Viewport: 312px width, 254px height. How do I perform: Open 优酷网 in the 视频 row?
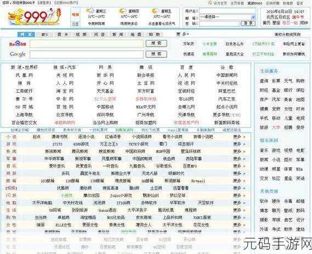coord(63,188)
